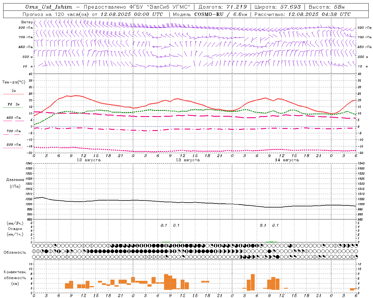Click the forecast start 12.08.2025 00:00 UTC
The height and width of the screenshot is (298, 373).
point(132,14)
